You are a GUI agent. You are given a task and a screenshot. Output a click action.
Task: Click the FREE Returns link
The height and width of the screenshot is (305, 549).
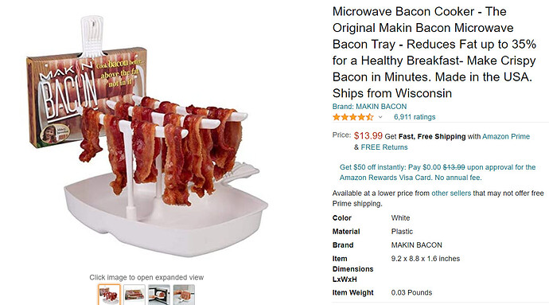pyautogui.click(x=384, y=147)
